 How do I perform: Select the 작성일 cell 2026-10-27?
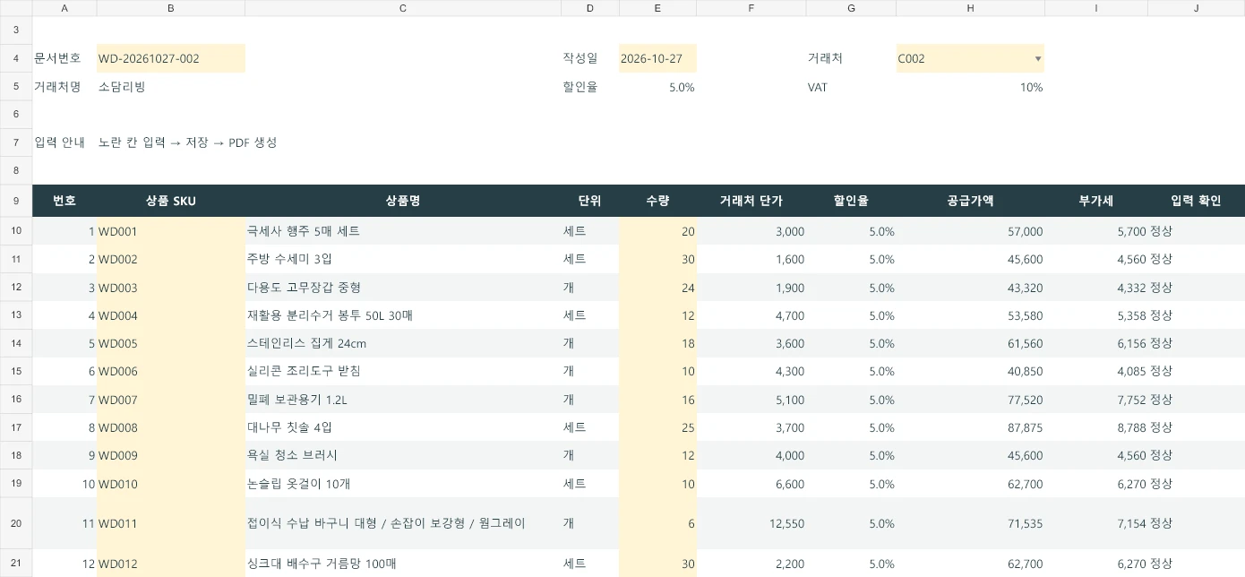(x=657, y=59)
